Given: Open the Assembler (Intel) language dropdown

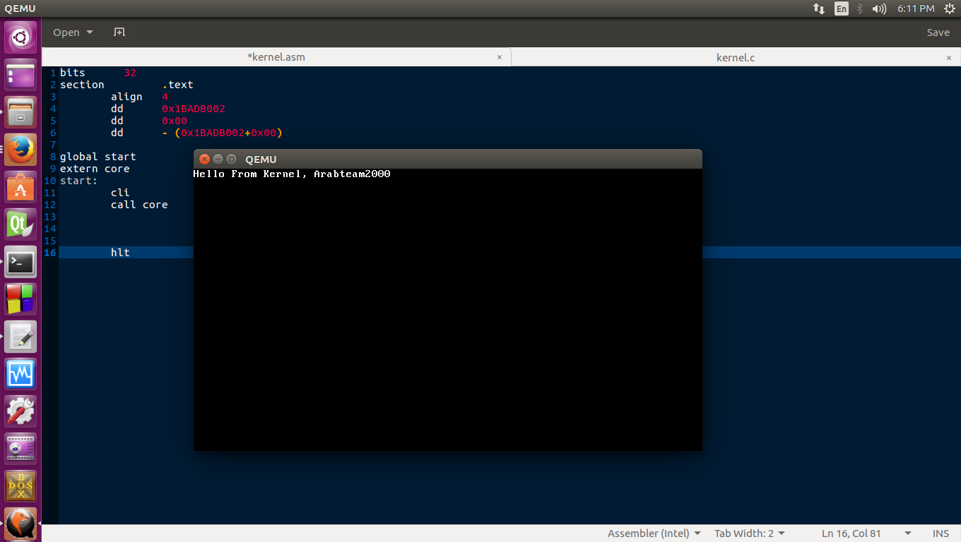Looking at the screenshot, I should coord(654,534).
